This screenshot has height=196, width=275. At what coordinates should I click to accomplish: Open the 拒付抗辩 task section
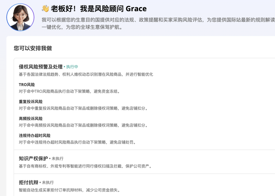click(29, 182)
